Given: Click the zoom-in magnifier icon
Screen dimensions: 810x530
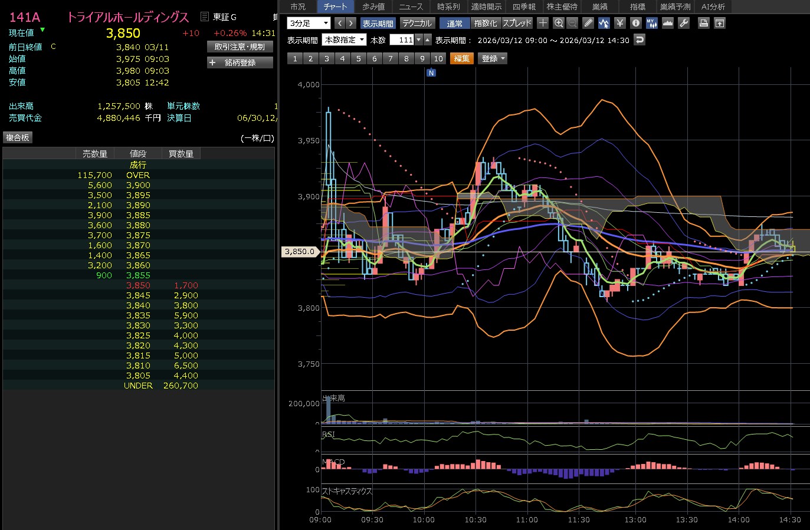Looking at the screenshot, I should 559,23.
